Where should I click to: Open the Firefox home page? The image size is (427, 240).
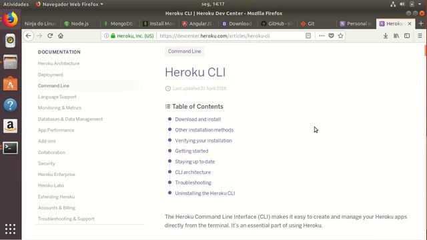[x=61, y=35]
